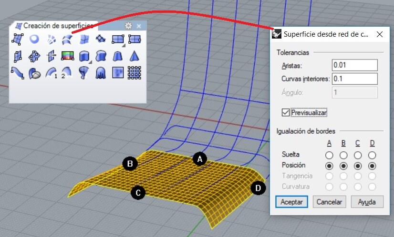Screen dimensions: 394x237
Task: Select Suelta radio for edge B
Action: click(x=343, y=155)
